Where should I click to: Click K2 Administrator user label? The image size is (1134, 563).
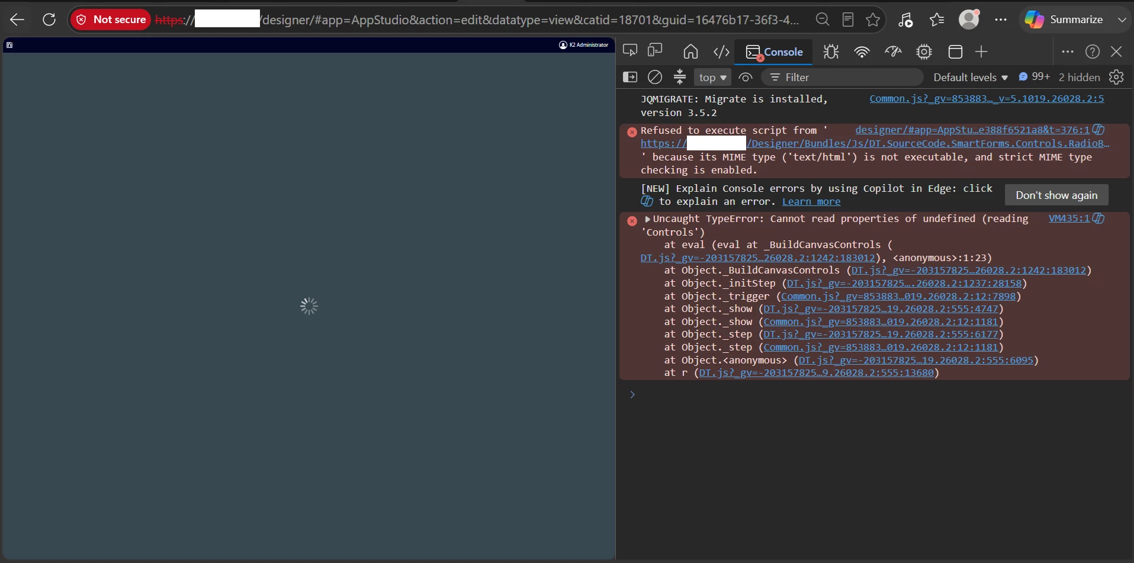tap(584, 45)
